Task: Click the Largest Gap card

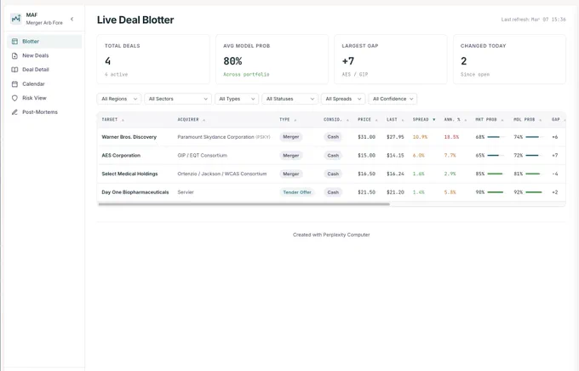Action: pos(391,60)
